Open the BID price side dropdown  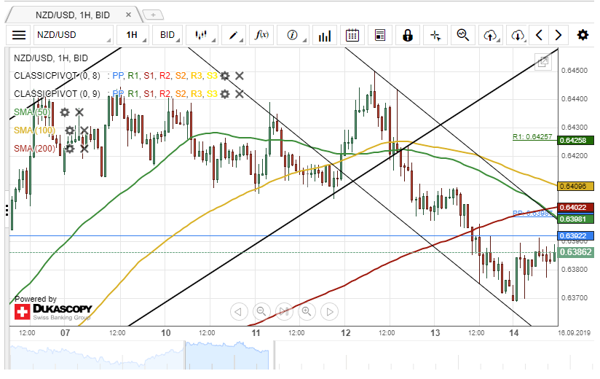(x=168, y=35)
